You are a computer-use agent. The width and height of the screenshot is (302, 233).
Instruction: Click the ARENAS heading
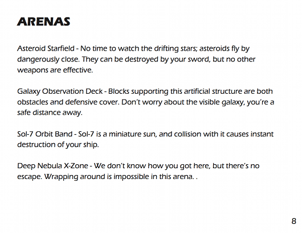43,22
